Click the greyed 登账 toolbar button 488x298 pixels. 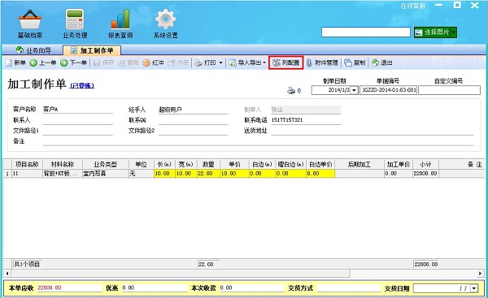[129, 63]
